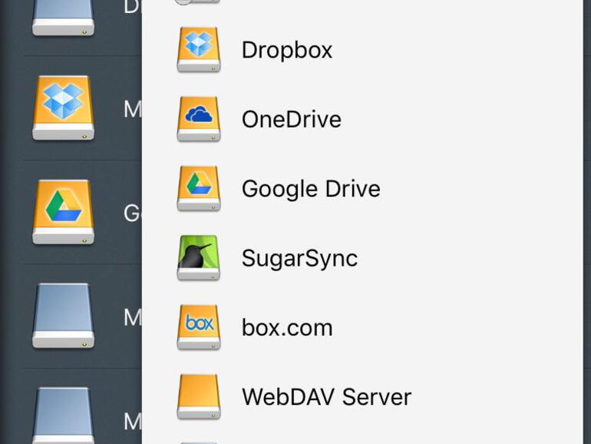Viewport: 591px width, 444px height.
Task: Choose the SugarSync menu entry
Action: coord(299,258)
